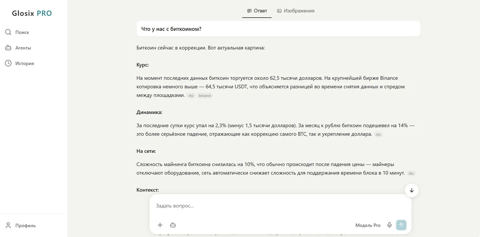Viewport: 480px width, 237px height.
Task: Open the rbc citation under На сети section
Action: point(411,173)
